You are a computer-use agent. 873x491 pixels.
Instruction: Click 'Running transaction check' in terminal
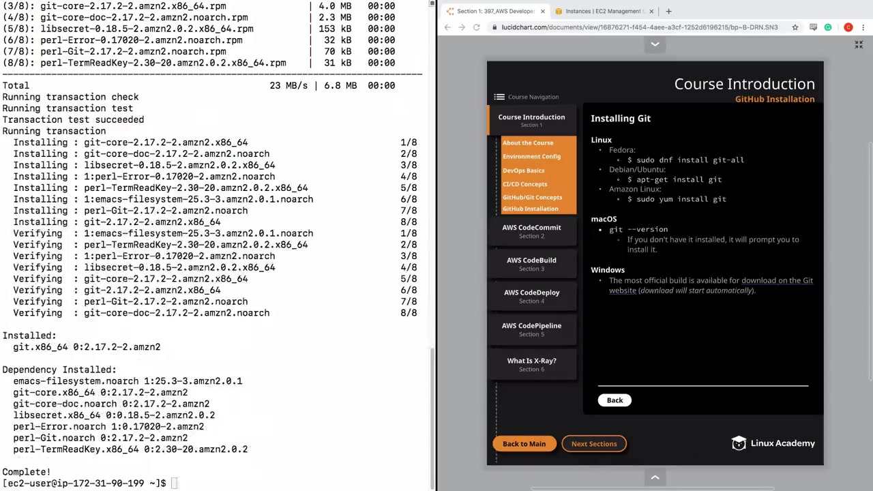[x=70, y=97]
